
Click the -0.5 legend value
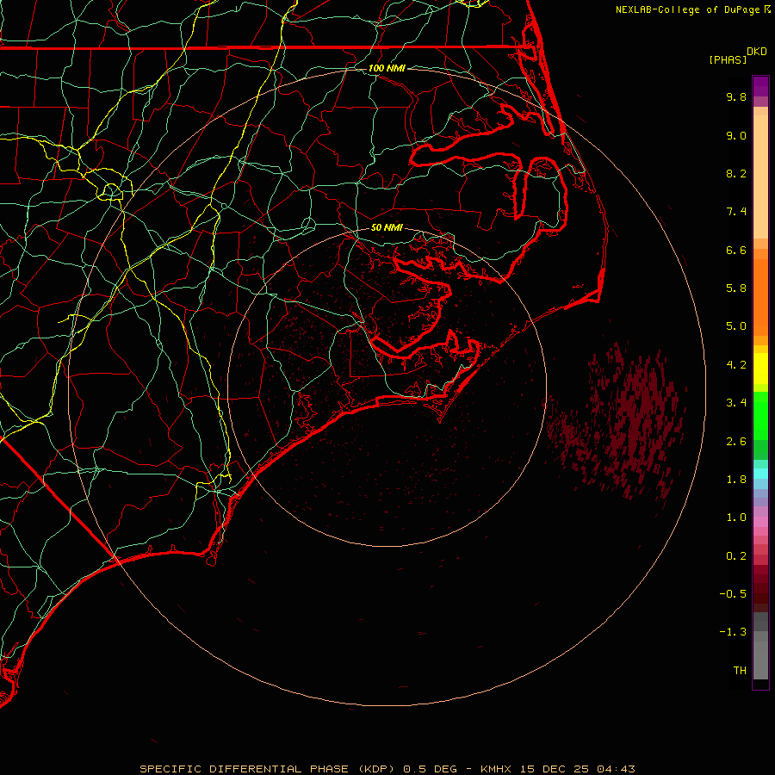coord(733,594)
